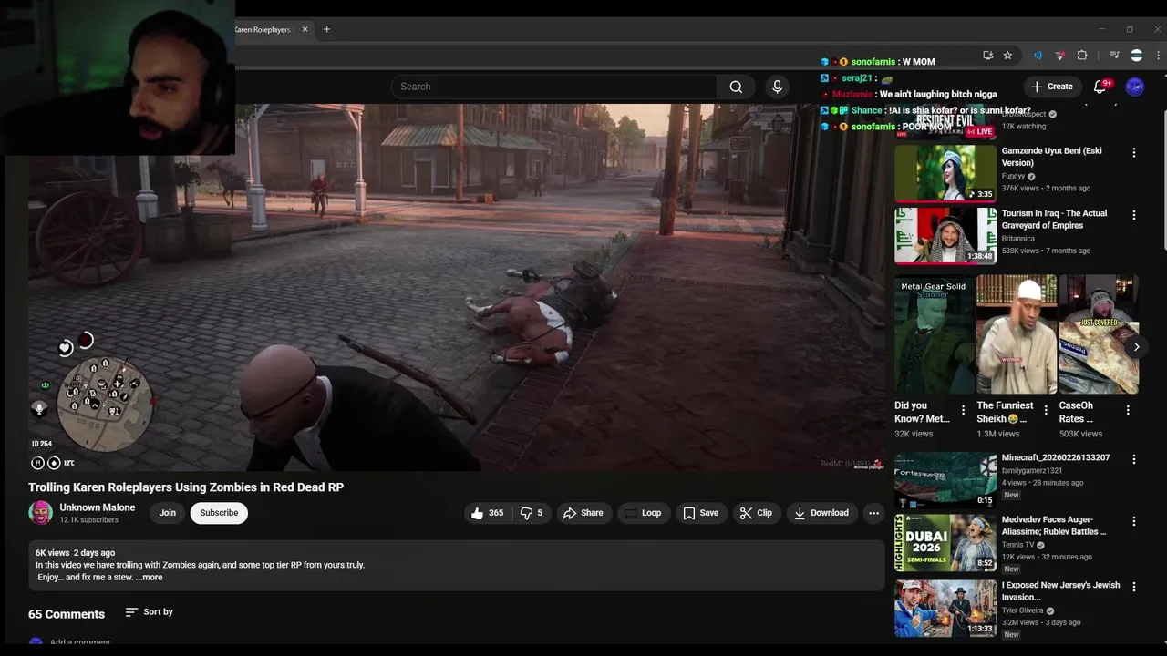This screenshot has height=656, width=1167.
Task: Show next Shorts with arrow button
Action: click(x=1136, y=346)
